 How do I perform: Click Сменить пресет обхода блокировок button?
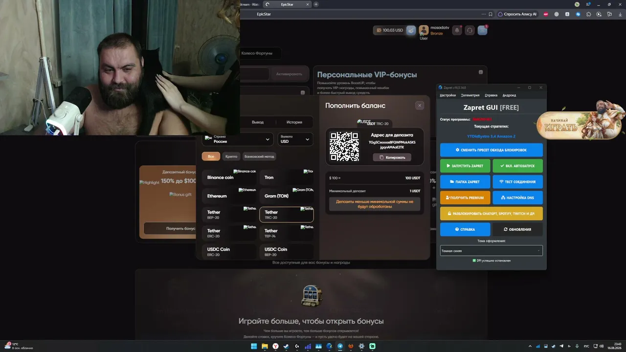tap(491, 150)
